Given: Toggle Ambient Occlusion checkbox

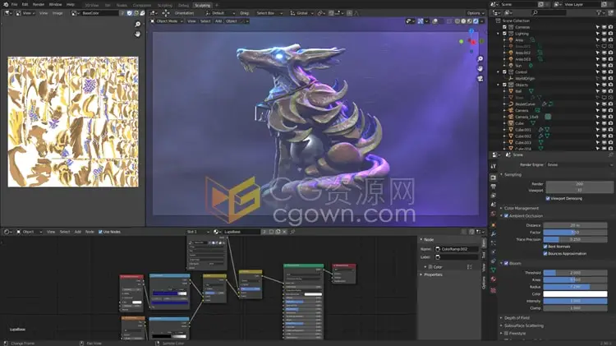Looking at the screenshot, I should click(x=506, y=216).
